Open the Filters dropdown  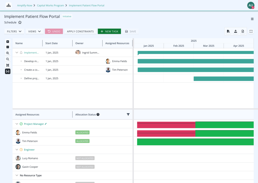coord(14,31)
